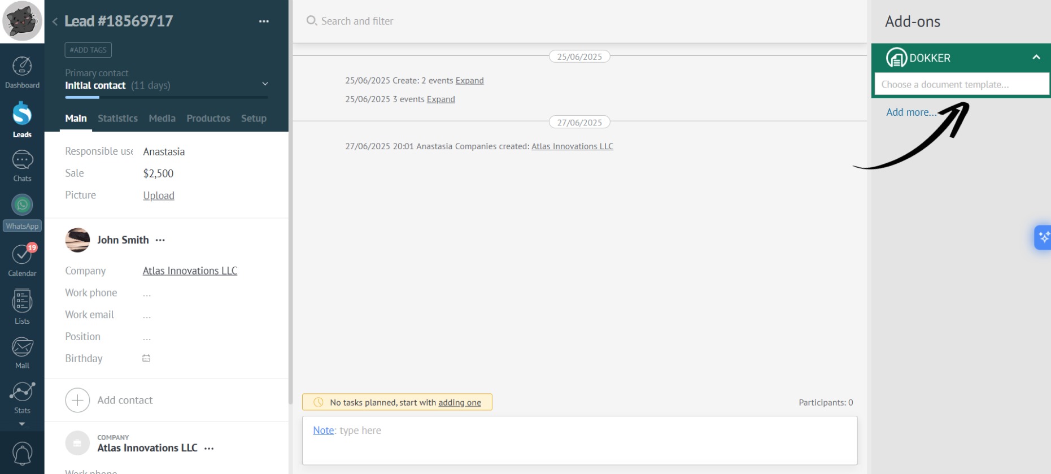This screenshot has width=1051, height=474.
Task: Open the document template chooser
Action: [x=961, y=84]
